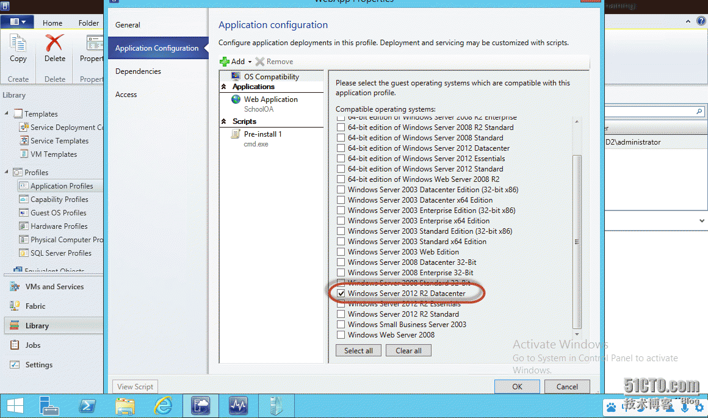708x418 pixels.
Task: Check Windows Server 2003 Web Edition
Action: [341, 252]
